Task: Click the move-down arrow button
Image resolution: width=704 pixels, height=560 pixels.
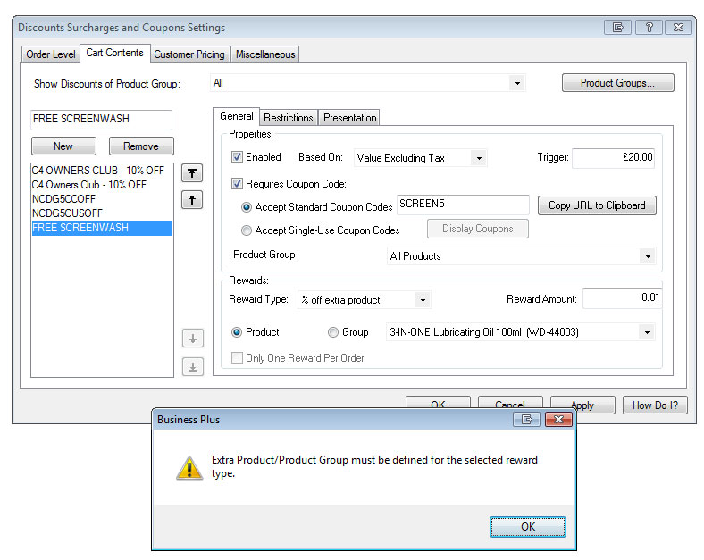Action: (192, 339)
